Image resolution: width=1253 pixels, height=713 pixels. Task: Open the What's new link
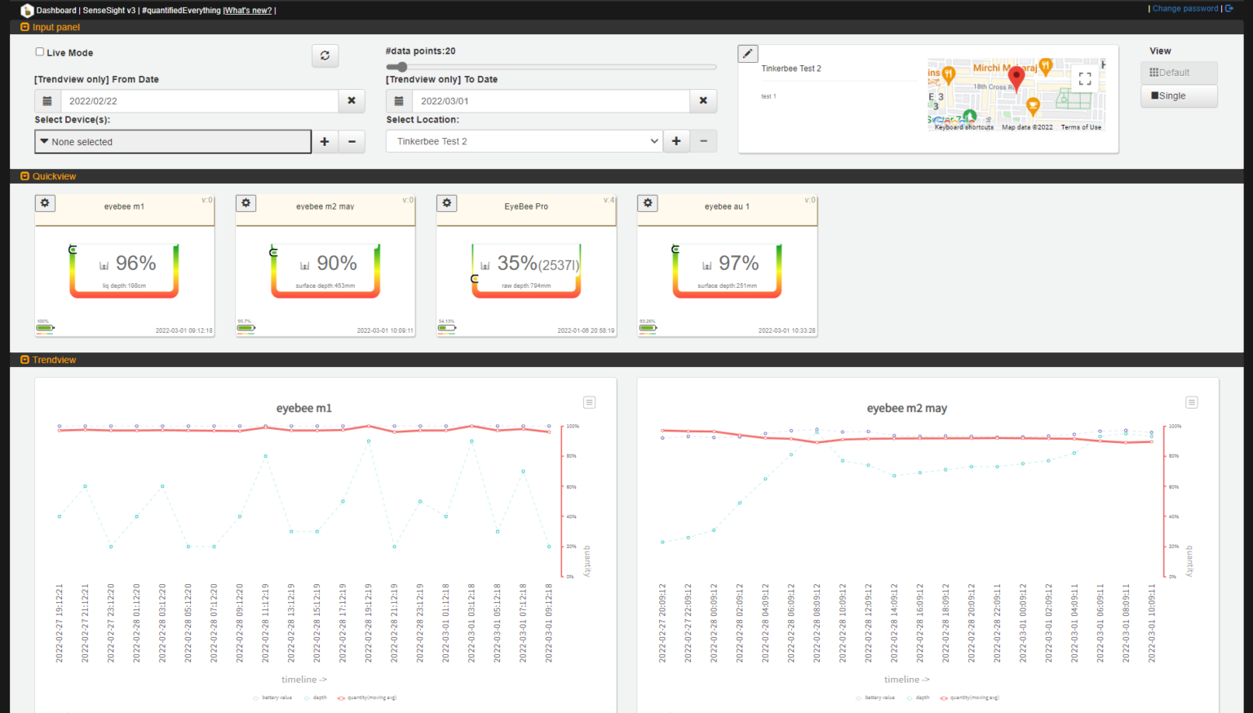[x=248, y=11]
